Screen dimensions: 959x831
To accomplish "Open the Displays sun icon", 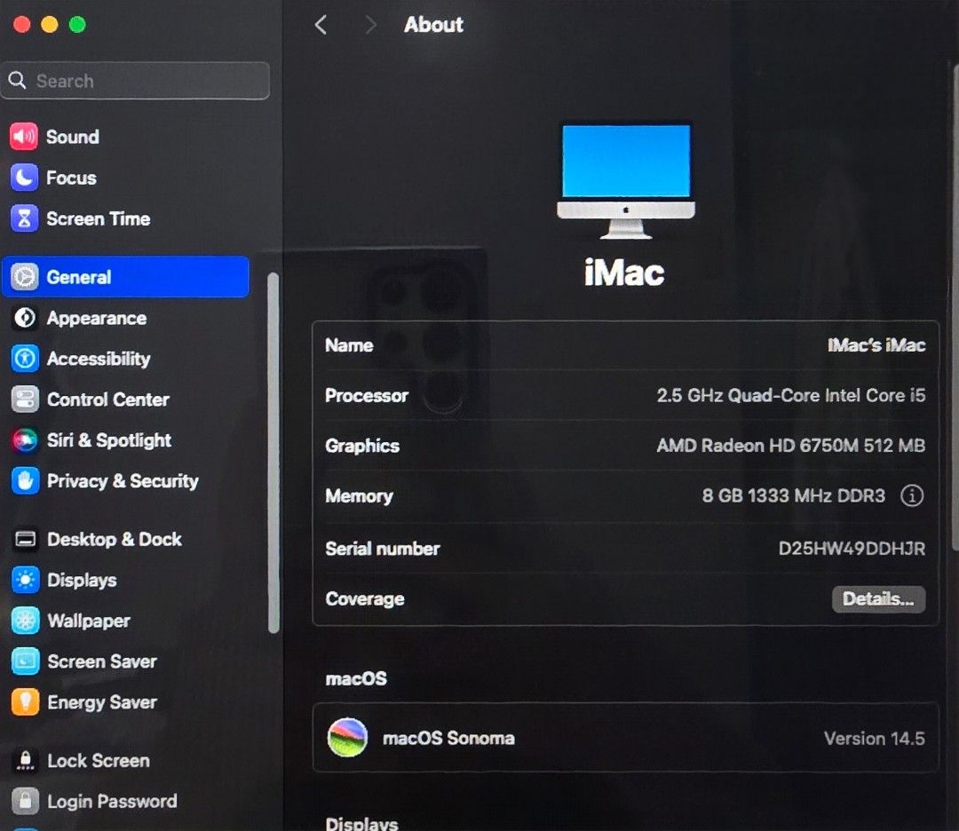I will coord(25,580).
